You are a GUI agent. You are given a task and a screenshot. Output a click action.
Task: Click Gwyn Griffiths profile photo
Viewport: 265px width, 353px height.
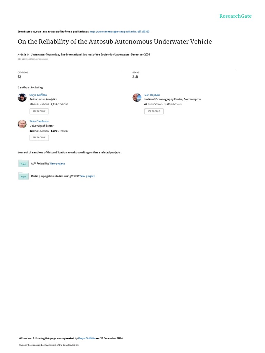point(22,98)
